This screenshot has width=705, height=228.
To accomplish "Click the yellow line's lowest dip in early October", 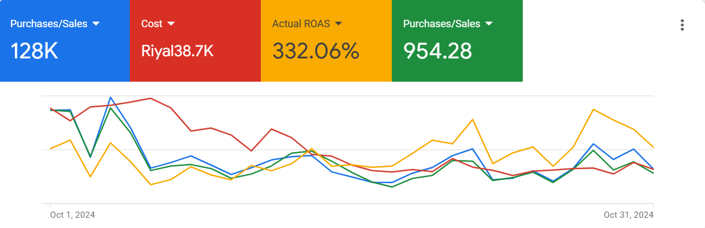I will 150,184.
